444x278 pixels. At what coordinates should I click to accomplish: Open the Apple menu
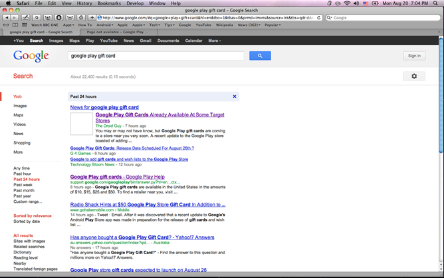(8, 3)
